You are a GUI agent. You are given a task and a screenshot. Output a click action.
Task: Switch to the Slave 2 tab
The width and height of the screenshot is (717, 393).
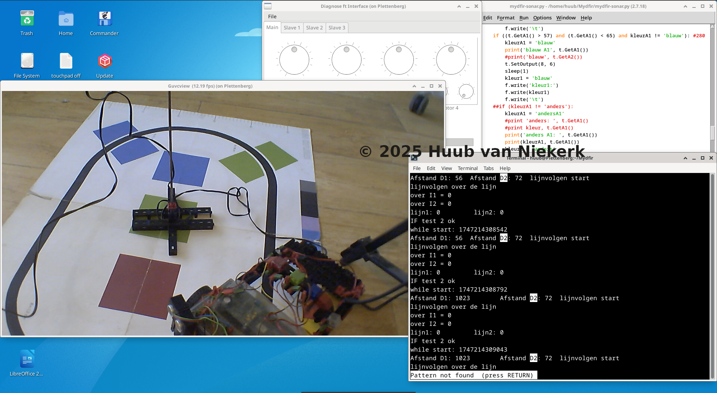point(314,28)
